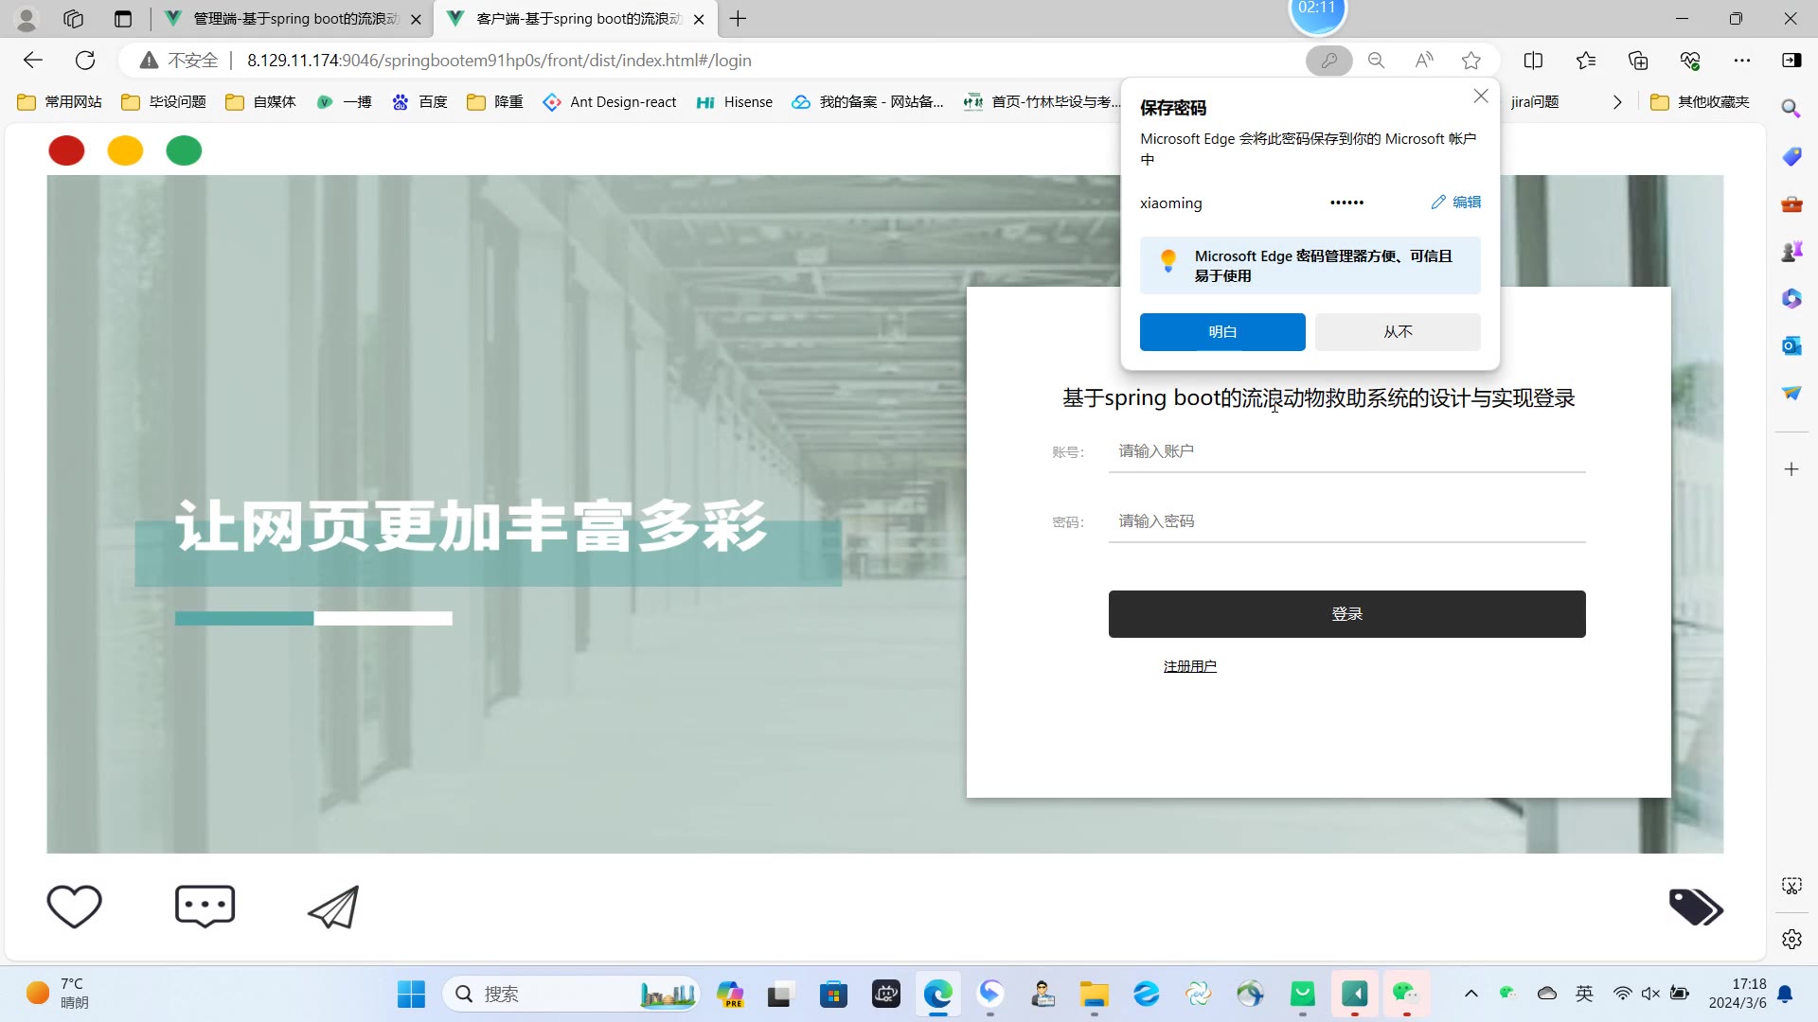Screen dimensions: 1818x1022
Task: Open the browser profile icon
Action: point(27,19)
